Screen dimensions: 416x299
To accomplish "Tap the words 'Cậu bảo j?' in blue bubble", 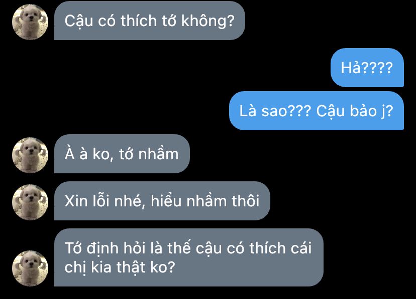I will (x=355, y=111).
